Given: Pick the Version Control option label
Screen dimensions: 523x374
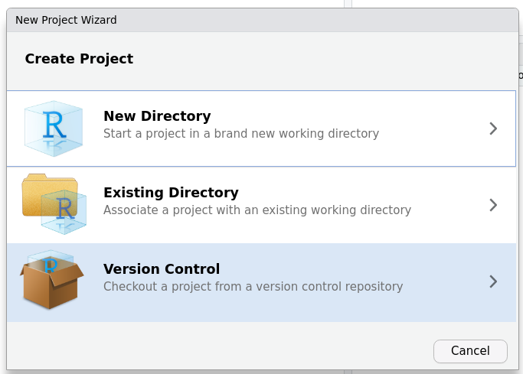Looking at the screenshot, I should 162,269.
